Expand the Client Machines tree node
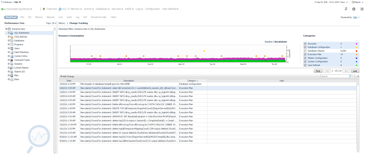The image size is (365, 154). pyautogui.click(x=9, y=52)
